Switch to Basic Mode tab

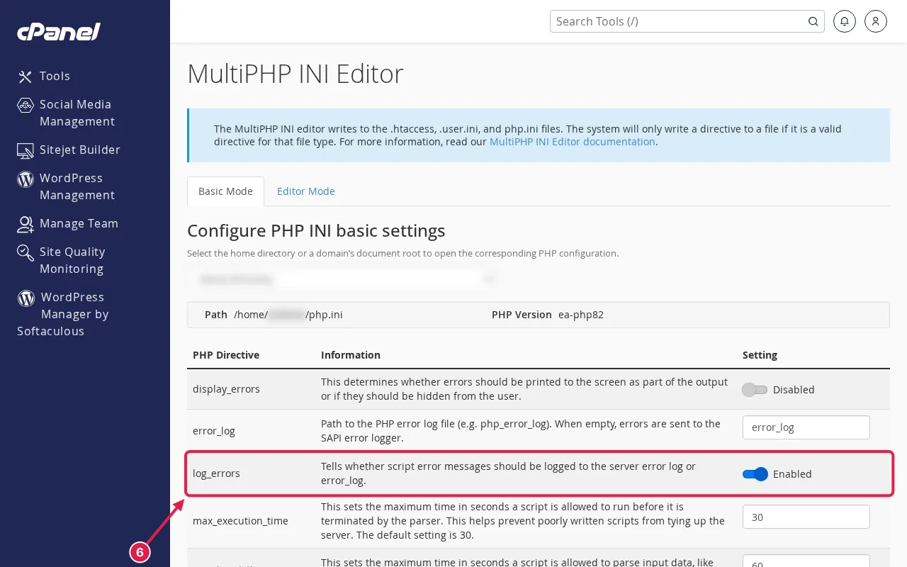coord(225,191)
